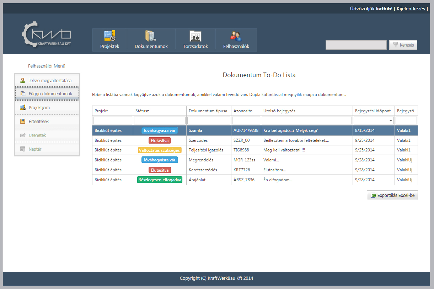Image resolution: width=434 pixels, height=289 pixels.
Task: Click Elutasítva badge in Szerződés row
Action: click(160, 140)
